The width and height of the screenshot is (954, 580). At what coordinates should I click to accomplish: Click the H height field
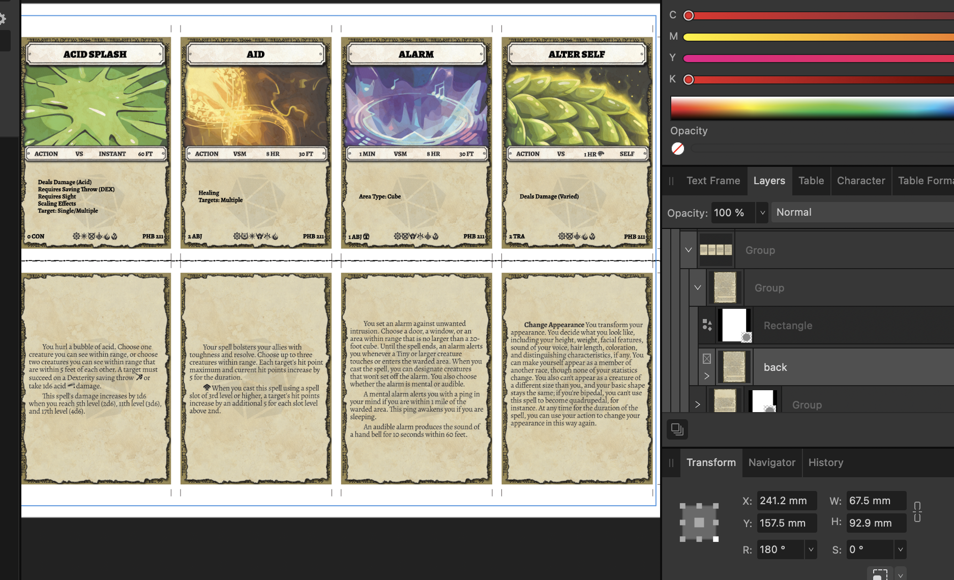[x=876, y=523]
